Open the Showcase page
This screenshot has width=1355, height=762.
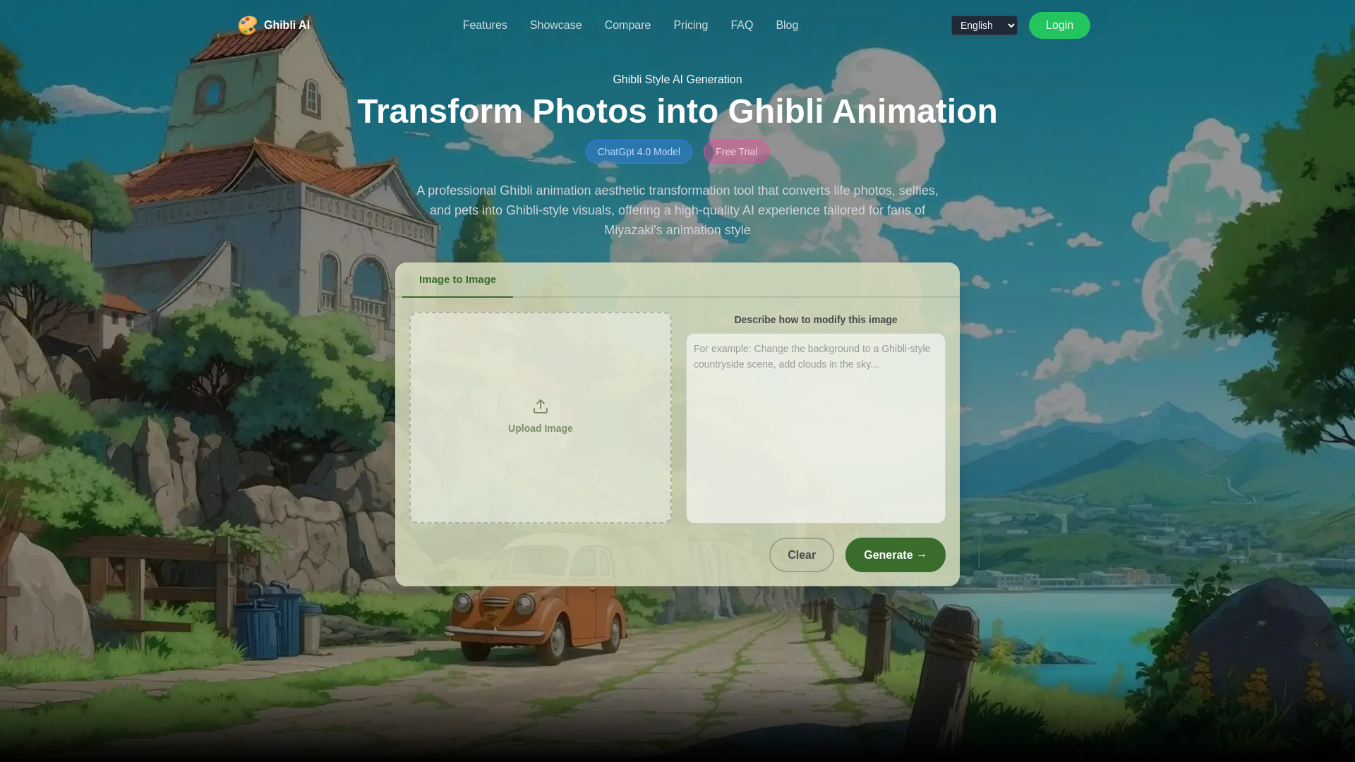point(555,25)
